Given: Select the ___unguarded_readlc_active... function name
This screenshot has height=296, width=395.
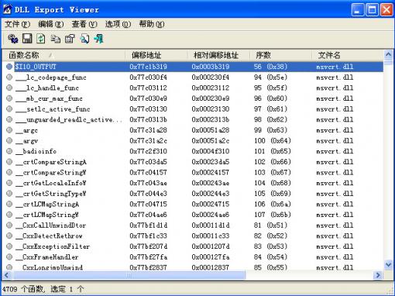Looking at the screenshot, I should click(x=68, y=119).
